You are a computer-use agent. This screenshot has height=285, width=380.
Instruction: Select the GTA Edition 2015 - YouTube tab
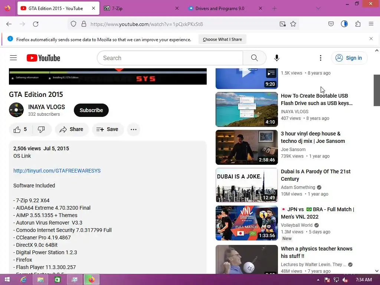[58, 8]
